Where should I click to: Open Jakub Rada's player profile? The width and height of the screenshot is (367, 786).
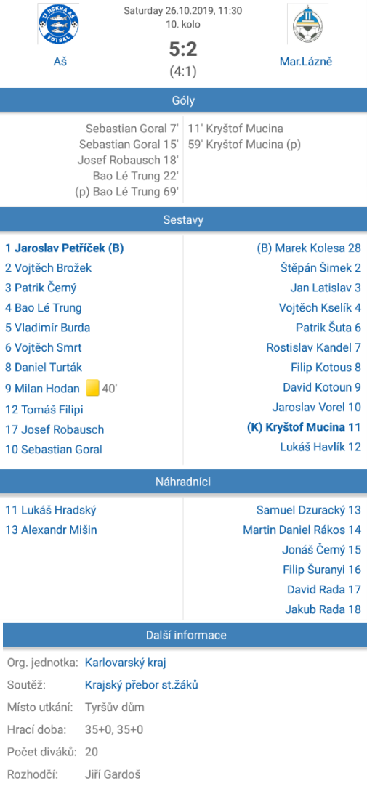323,609
